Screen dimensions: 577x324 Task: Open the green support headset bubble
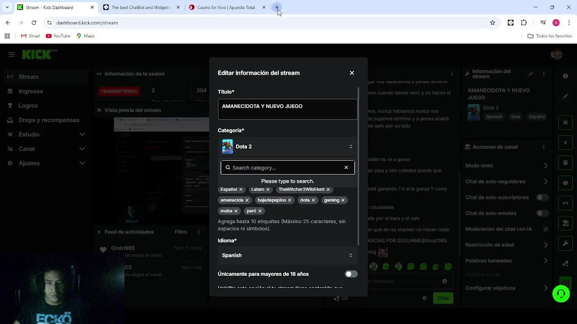tap(561, 294)
